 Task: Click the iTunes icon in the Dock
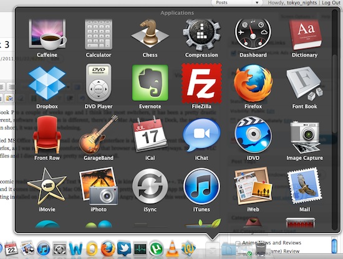44,248
